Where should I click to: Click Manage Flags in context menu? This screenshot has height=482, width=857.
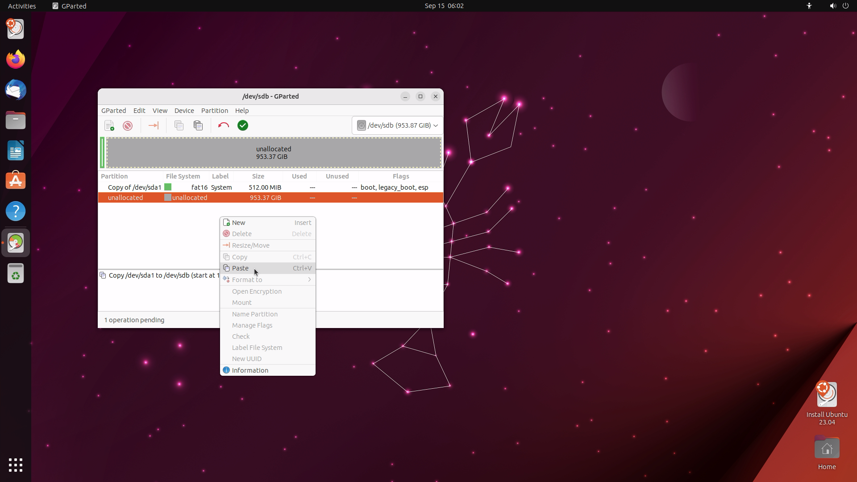(268, 325)
